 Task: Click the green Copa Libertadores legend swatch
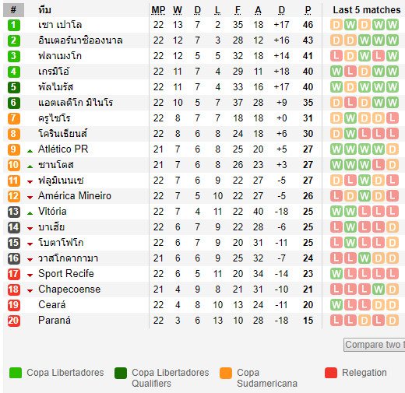point(16,373)
